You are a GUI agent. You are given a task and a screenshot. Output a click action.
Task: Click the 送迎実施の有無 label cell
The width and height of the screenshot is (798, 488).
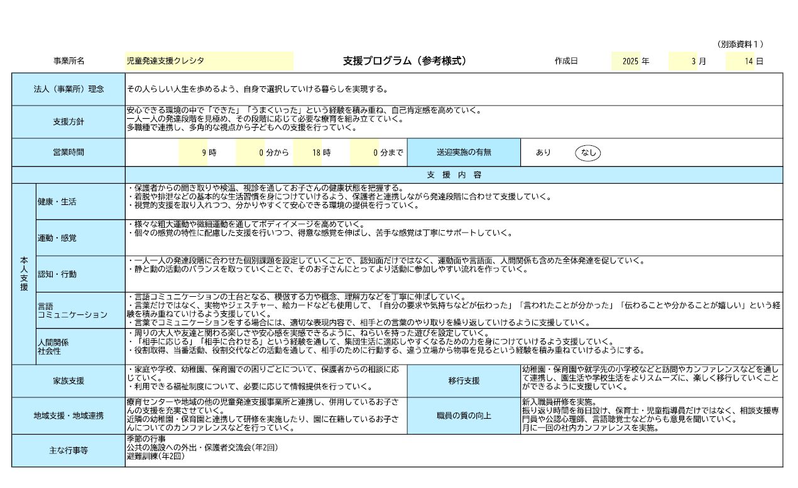click(x=464, y=153)
